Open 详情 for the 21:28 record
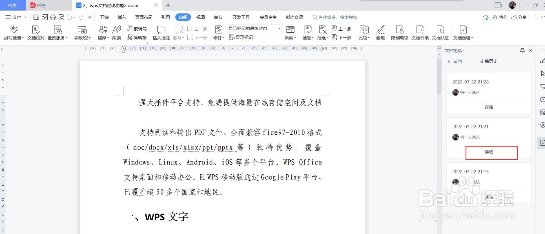The height and width of the screenshot is (234, 545). 489,107
